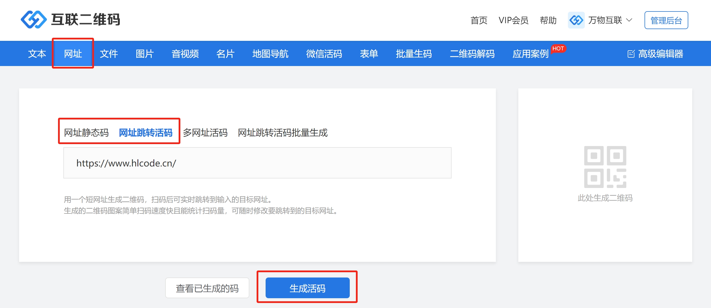
Task: Select the 地图导航 tab
Action: (270, 54)
